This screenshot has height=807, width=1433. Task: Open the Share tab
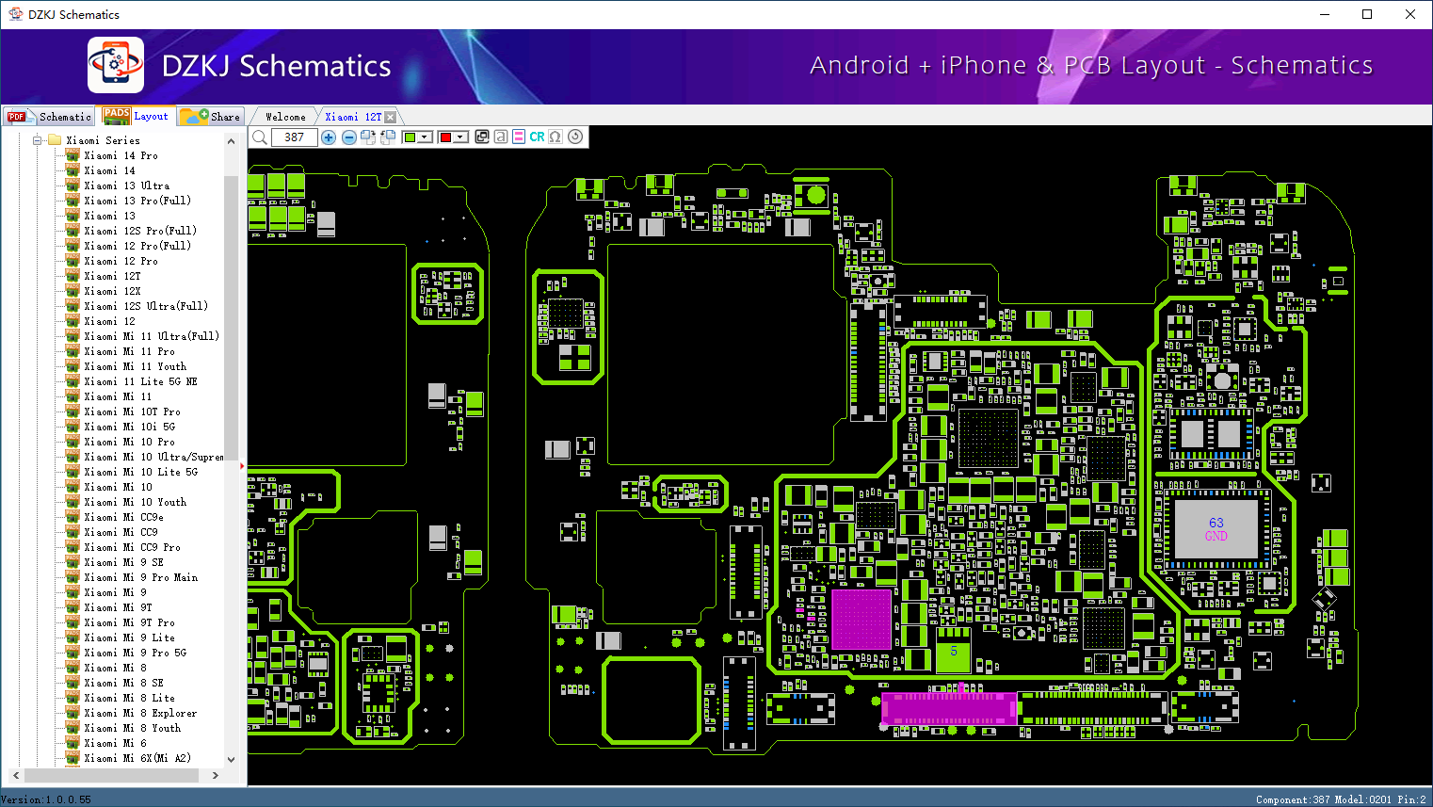[211, 117]
